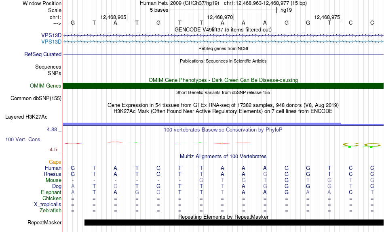
Task: Click the orange "Gaps" row label
Action: tap(55, 162)
